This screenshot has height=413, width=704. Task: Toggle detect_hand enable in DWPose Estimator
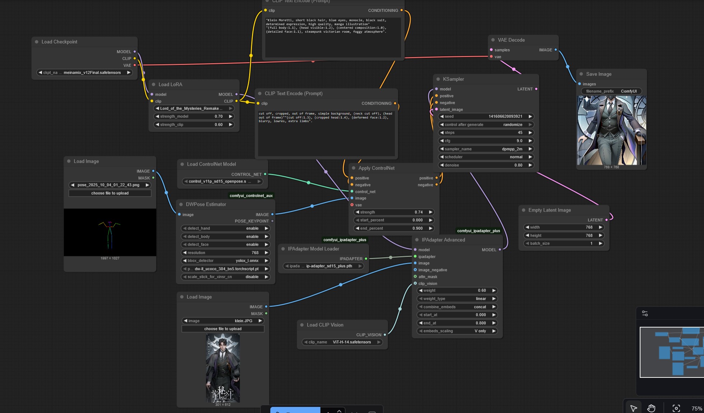[x=225, y=228]
